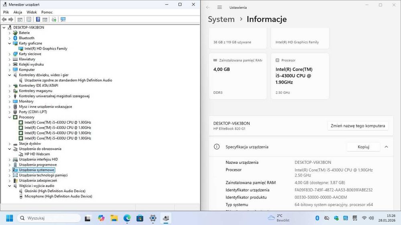The image size is (401, 225).
Task: Open the Pomoc menu
Action: [x=47, y=12]
